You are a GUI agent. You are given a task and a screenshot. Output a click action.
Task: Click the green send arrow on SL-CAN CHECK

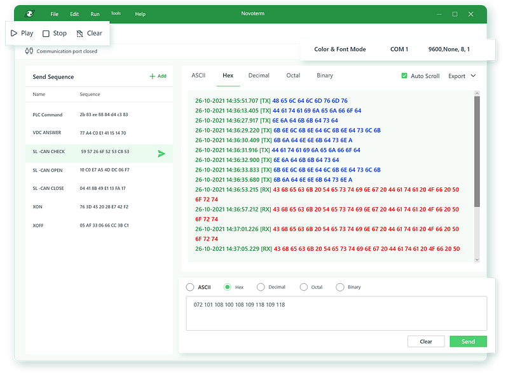click(161, 154)
